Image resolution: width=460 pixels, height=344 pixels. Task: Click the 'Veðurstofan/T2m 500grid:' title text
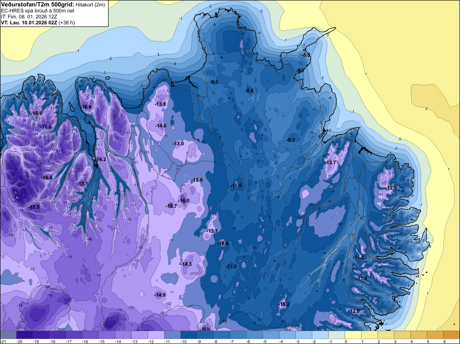pyautogui.click(x=37, y=4)
